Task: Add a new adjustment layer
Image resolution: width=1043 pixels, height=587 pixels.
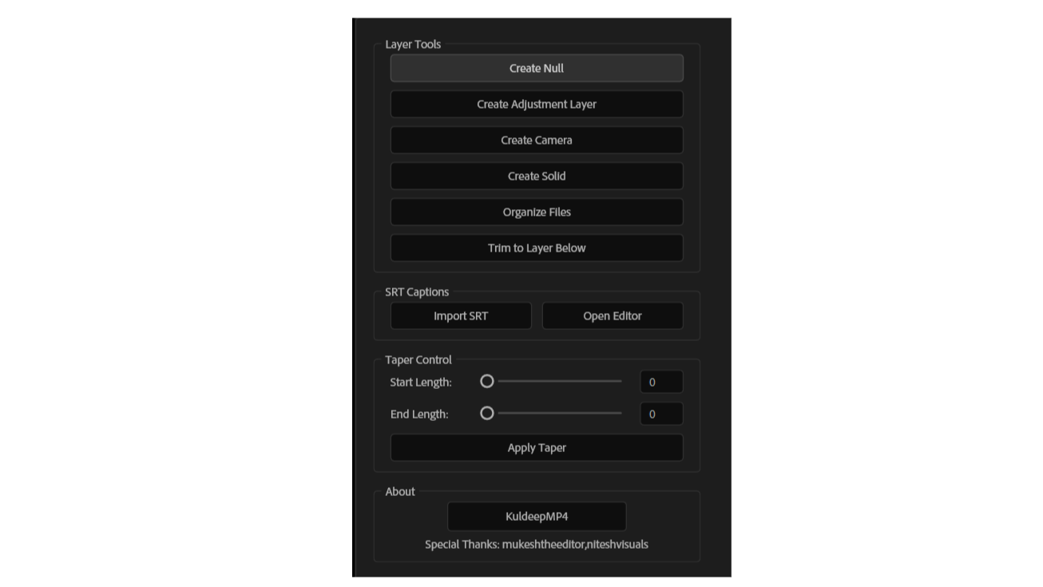Action: (536, 104)
